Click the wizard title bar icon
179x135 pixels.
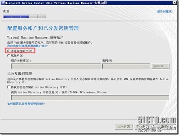(3, 3)
